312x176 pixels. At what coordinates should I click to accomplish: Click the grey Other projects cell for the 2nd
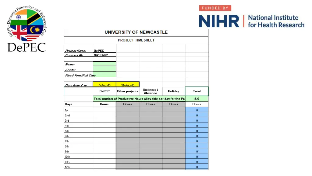(x=128, y=115)
